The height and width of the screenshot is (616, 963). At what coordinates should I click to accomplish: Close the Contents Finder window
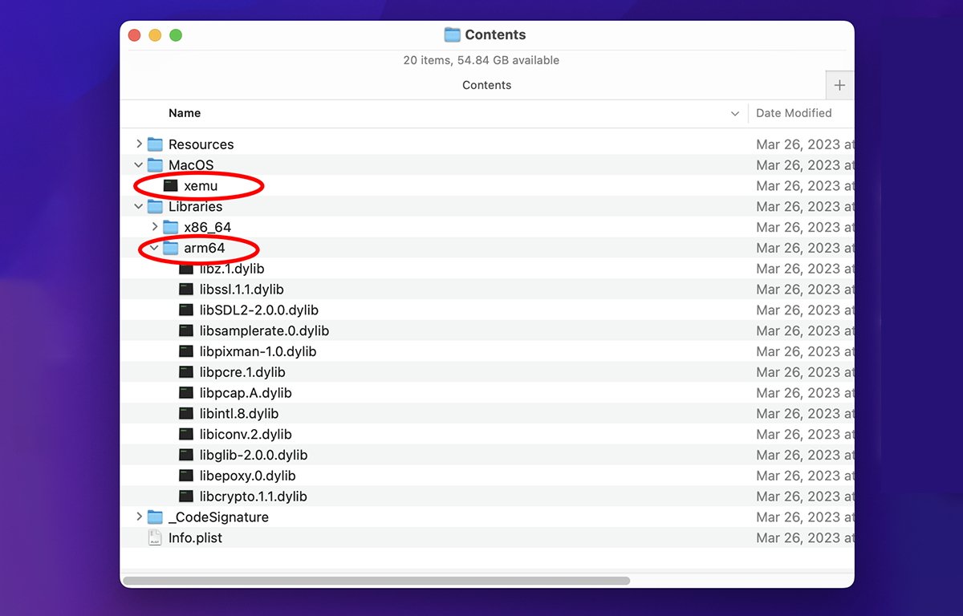pyautogui.click(x=134, y=35)
